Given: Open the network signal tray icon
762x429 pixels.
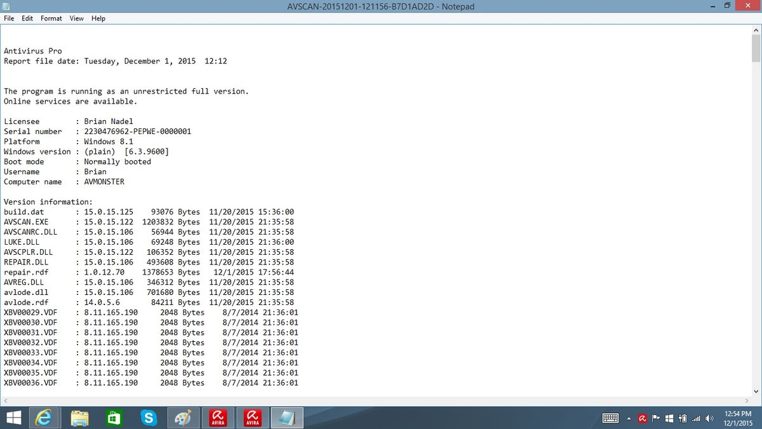Looking at the screenshot, I should [696, 418].
